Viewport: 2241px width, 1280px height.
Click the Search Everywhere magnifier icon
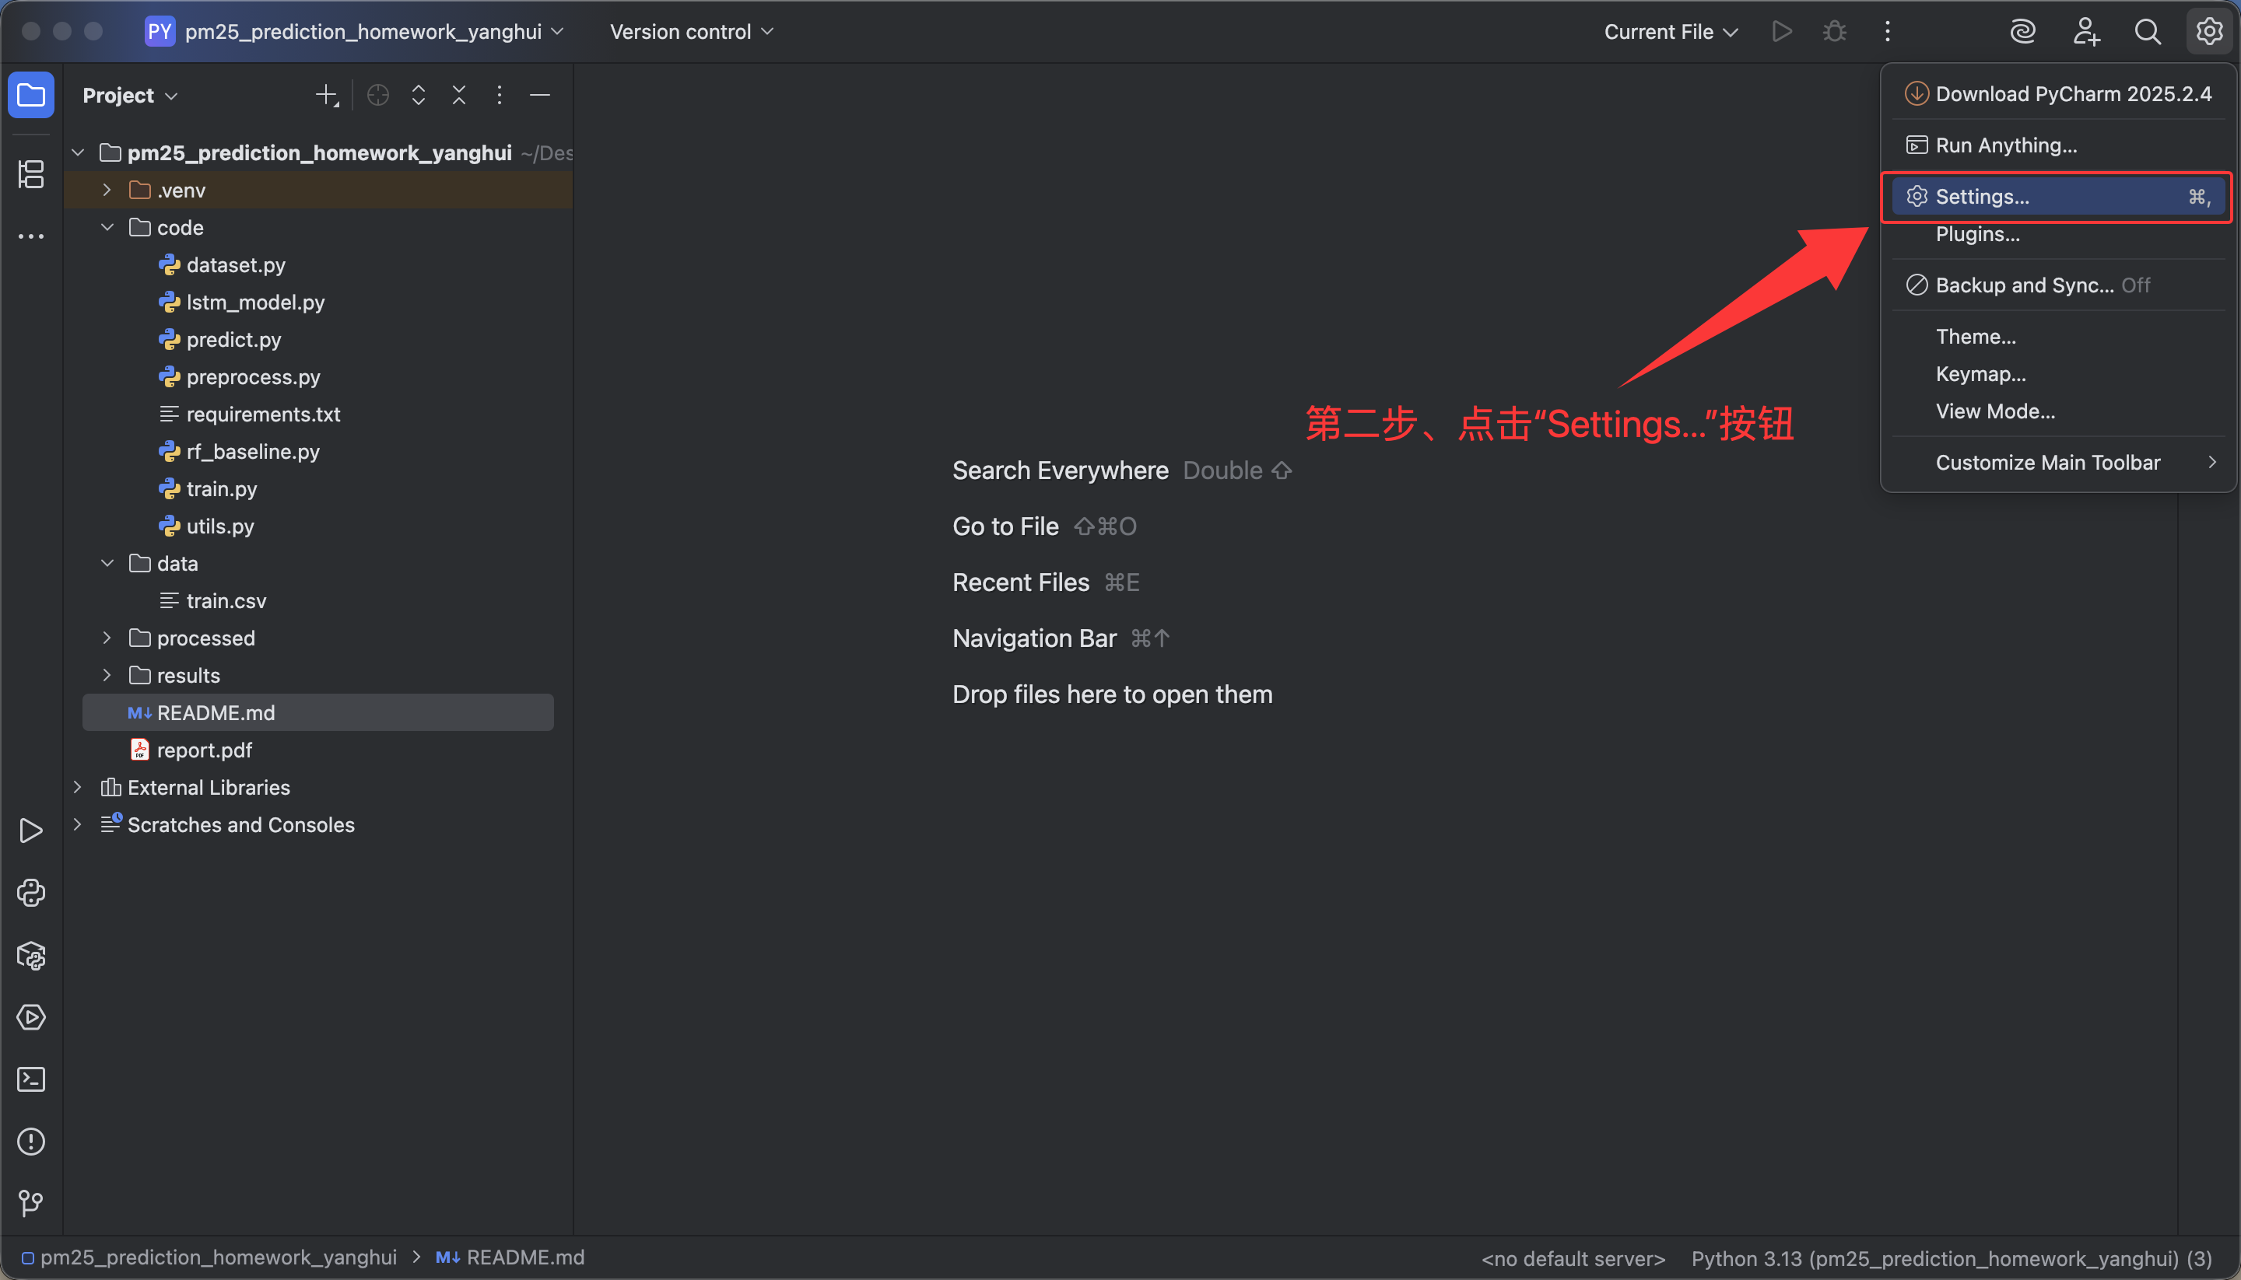click(x=2148, y=32)
